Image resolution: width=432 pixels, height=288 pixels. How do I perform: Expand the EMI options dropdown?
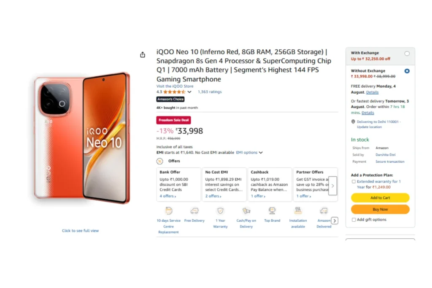[249, 153]
